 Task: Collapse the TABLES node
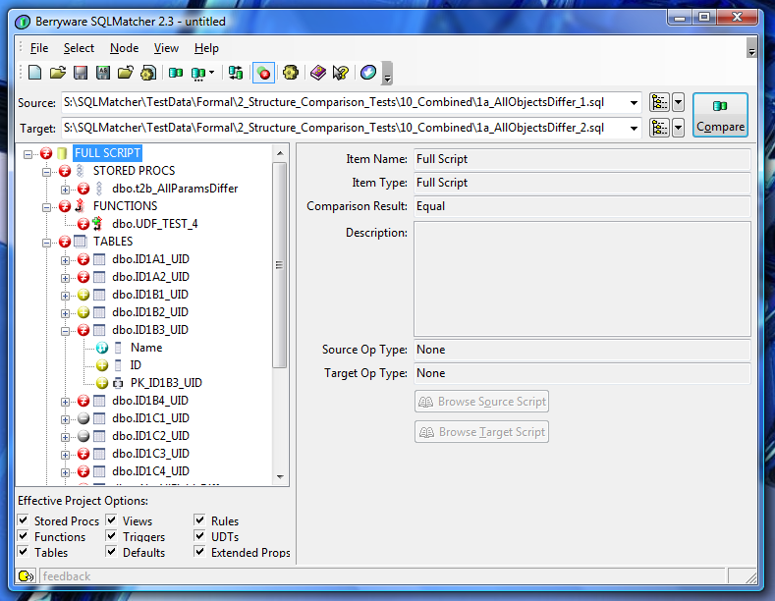click(46, 243)
